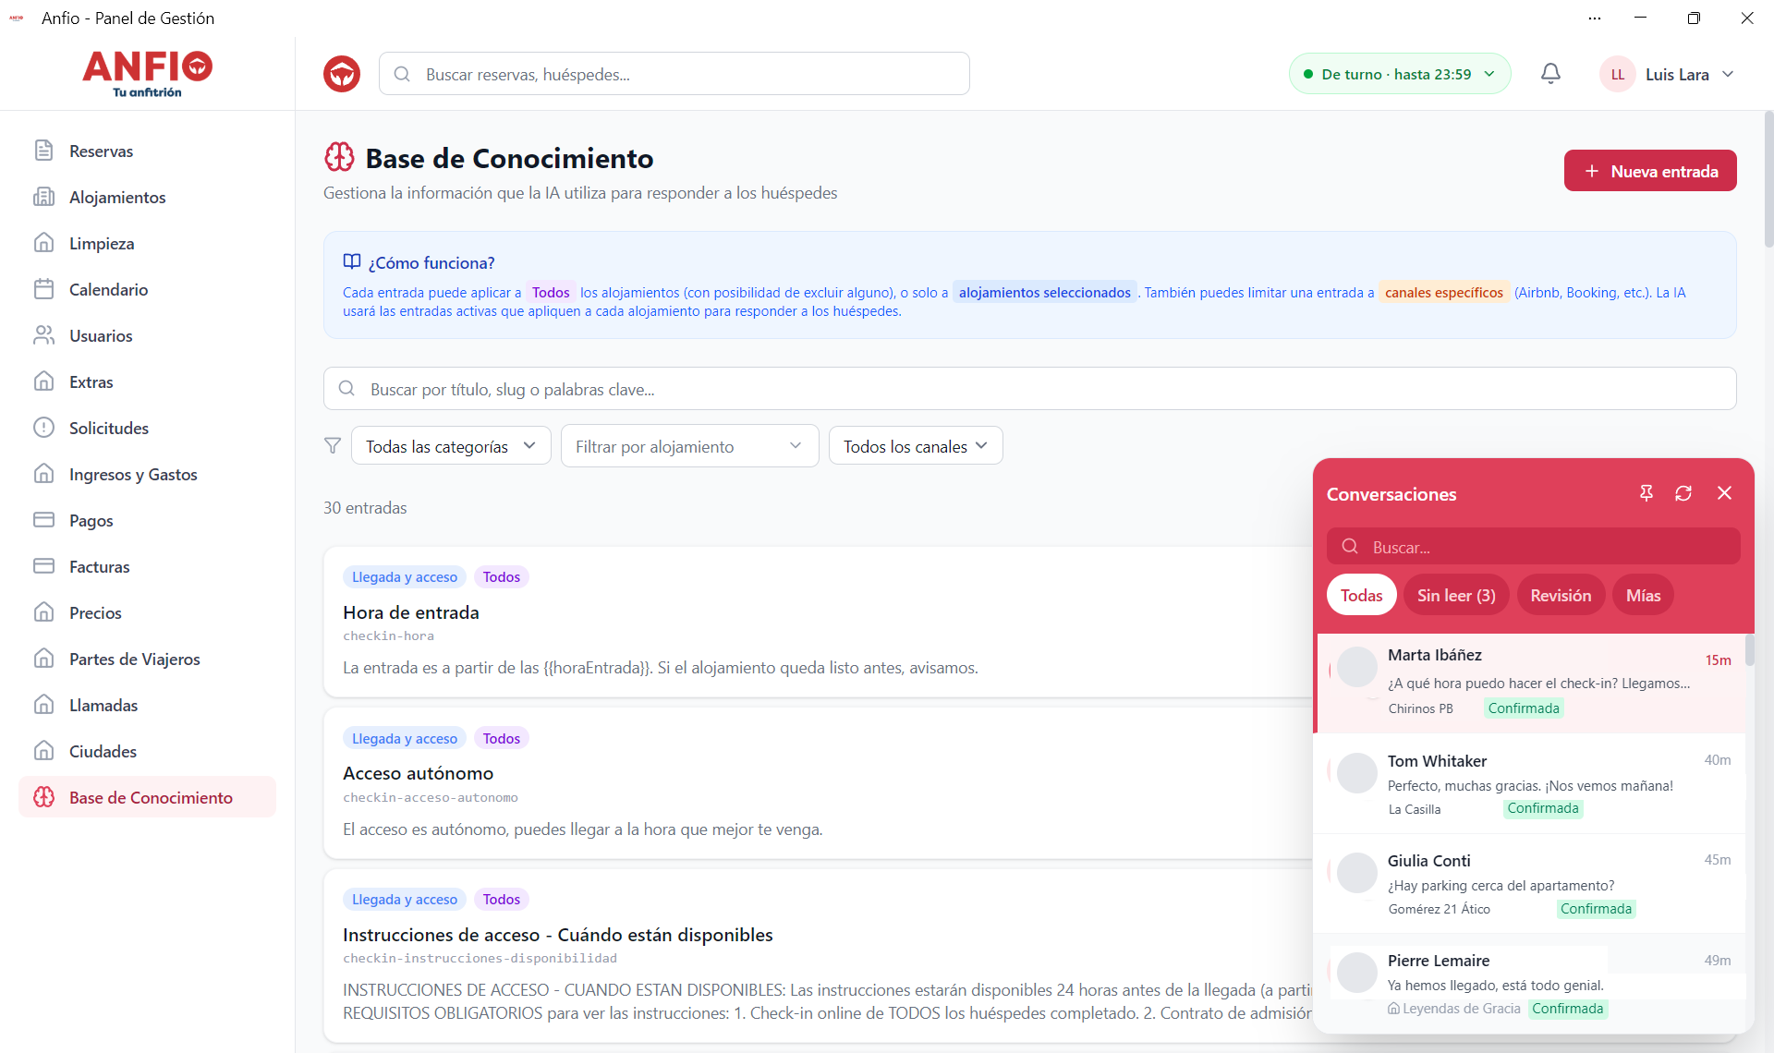Select the Sin leer (3) tab

(x=1456, y=595)
